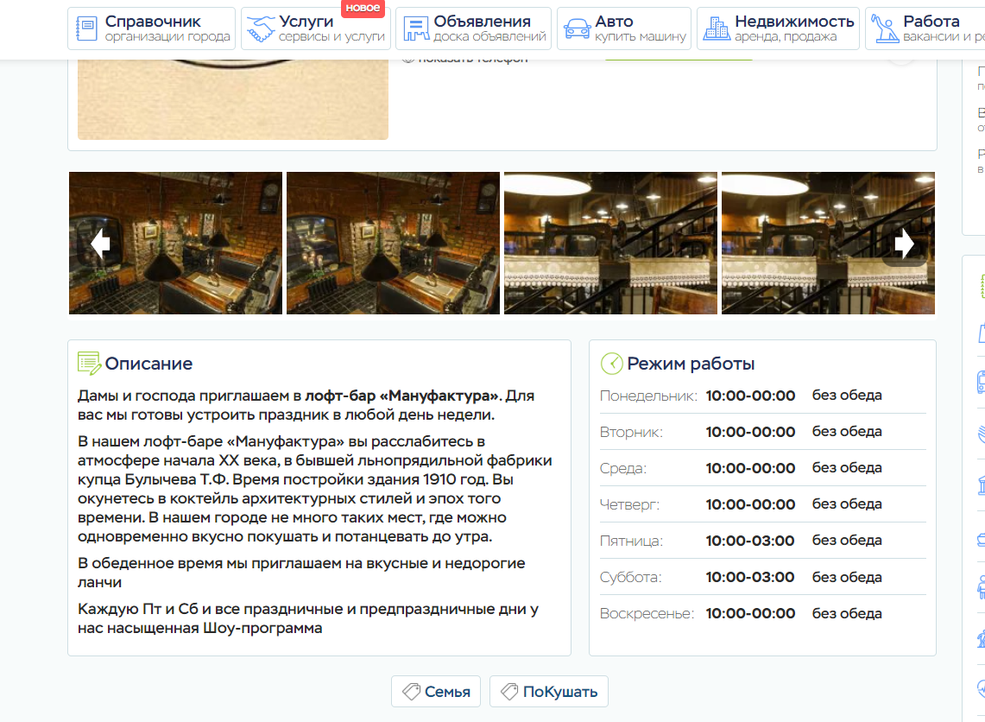Advance gallery with the right arrow
Screen dimensions: 985x722
pos(904,244)
